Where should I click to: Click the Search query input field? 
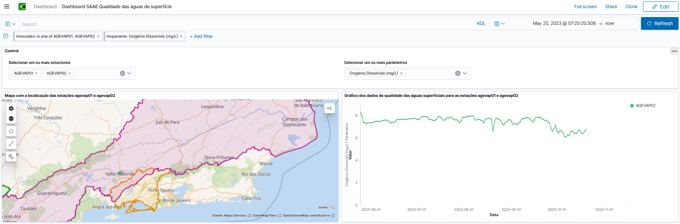(245, 24)
